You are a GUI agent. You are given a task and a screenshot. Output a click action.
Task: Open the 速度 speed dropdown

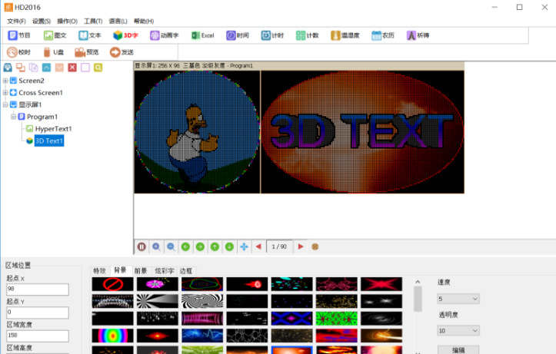(x=458, y=299)
